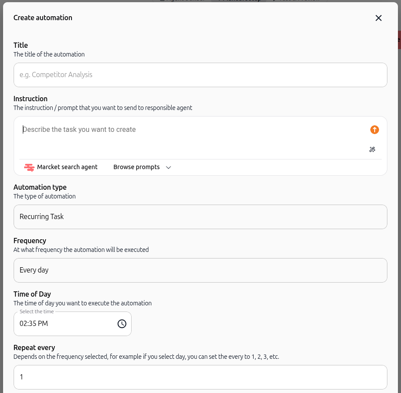Click the text 'The type of automation'
Viewport: 401px width, 393px height.
coord(44,196)
